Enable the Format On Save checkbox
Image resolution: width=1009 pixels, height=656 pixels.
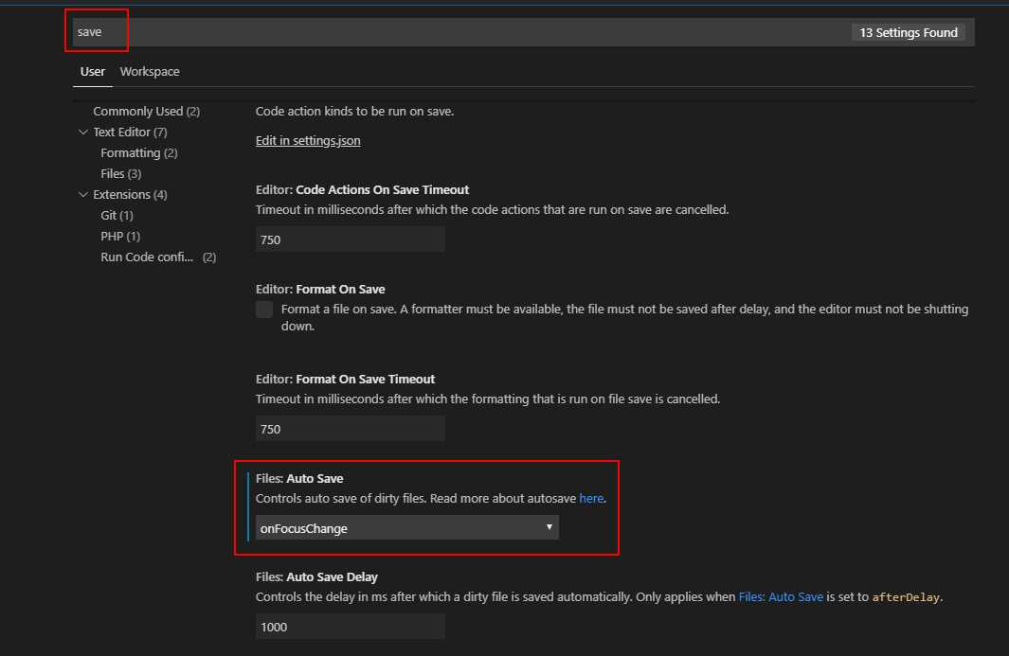(264, 310)
